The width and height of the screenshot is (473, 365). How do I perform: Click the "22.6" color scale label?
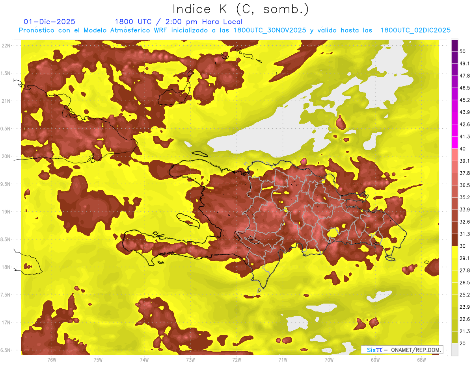(x=464, y=319)
